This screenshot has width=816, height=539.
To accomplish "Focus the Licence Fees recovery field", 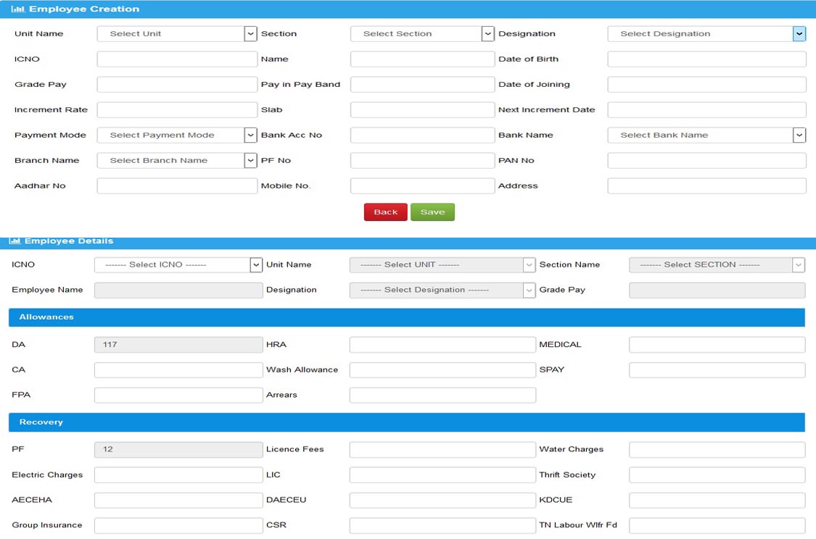I will [442, 450].
